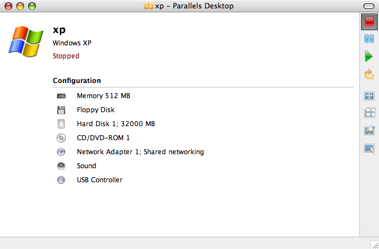Screen dimensions: 379x249
Task: Click the orange reset arrow icon
Action: pos(369,74)
